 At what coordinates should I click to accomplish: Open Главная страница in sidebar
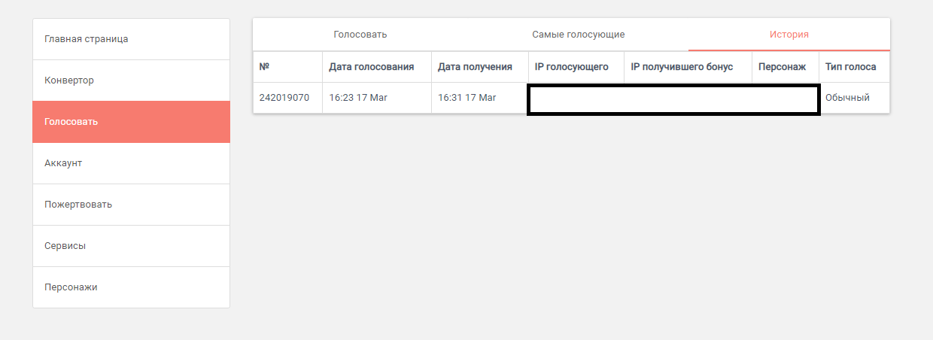[131, 39]
